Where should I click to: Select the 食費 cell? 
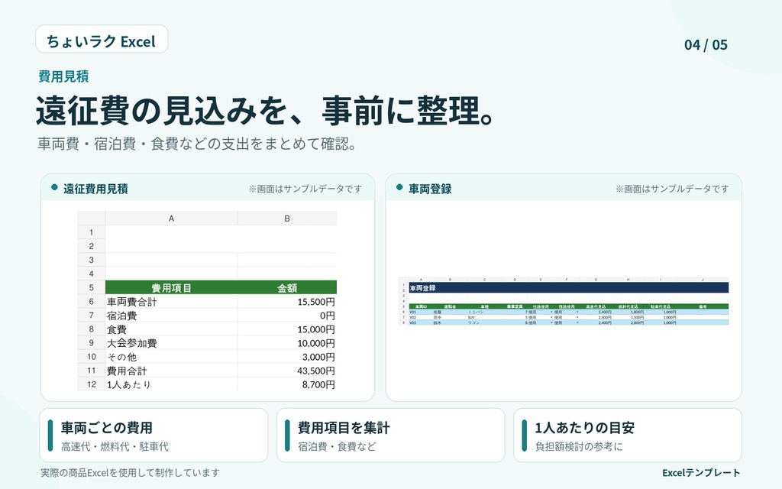[171, 329]
